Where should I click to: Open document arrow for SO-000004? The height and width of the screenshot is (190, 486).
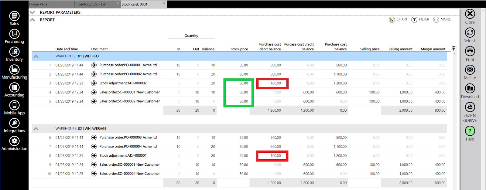point(94,174)
